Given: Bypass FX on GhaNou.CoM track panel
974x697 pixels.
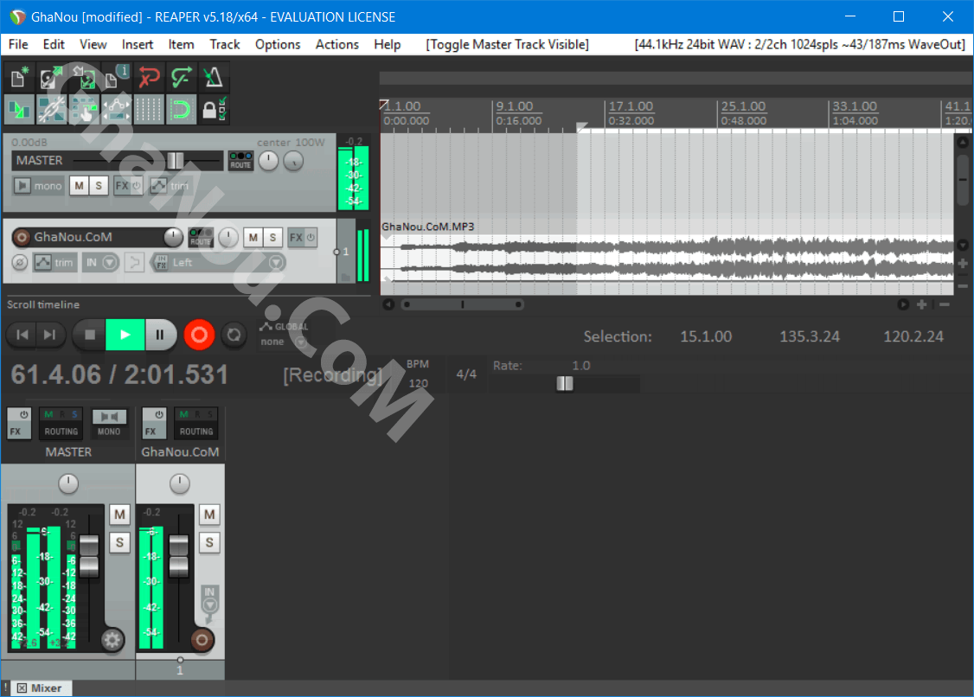Looking at the screenshot, I should (311, 237).
